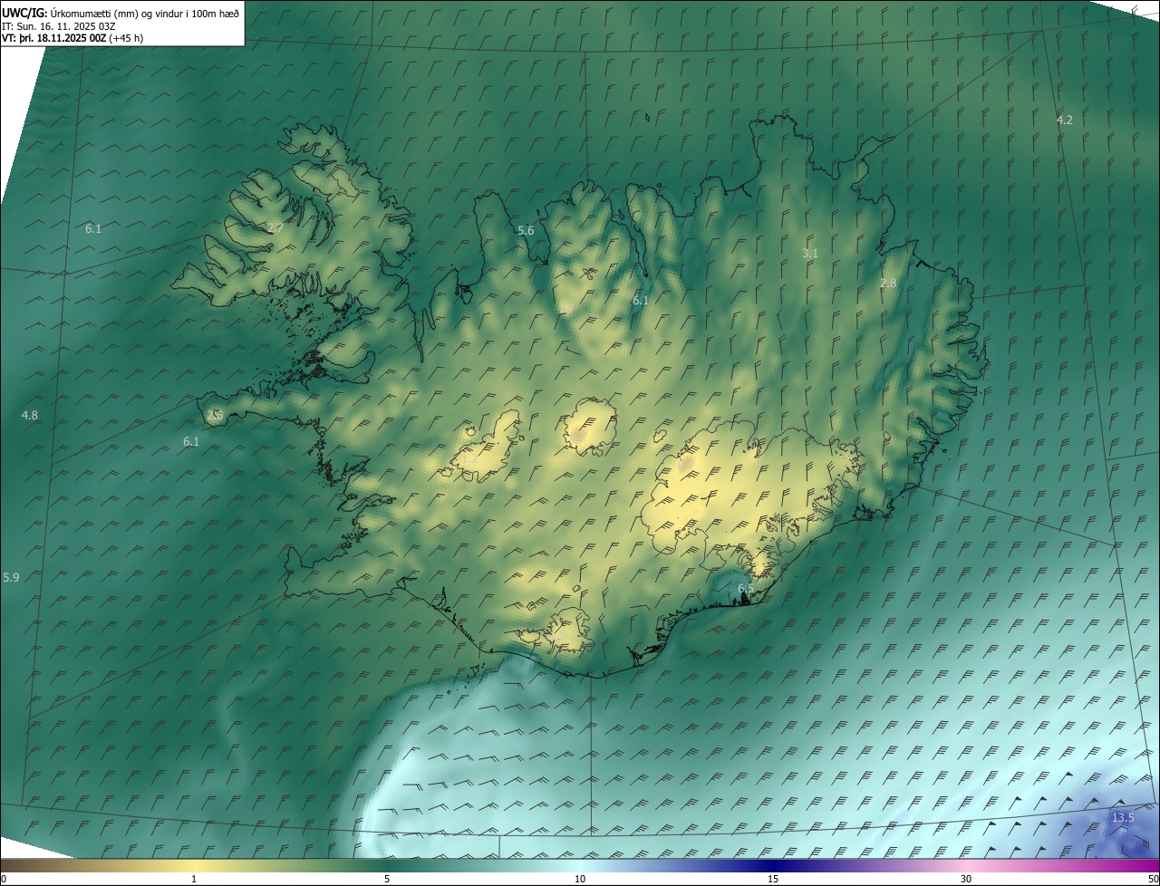Click the 6.1 value just below 2.6

pos(191,442)
